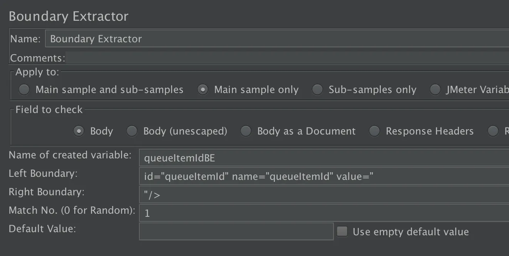Image resolution: width=509 pixels, height=256 pixels.
Task: Focus the Default Value text box
Action: coord(236,231)
